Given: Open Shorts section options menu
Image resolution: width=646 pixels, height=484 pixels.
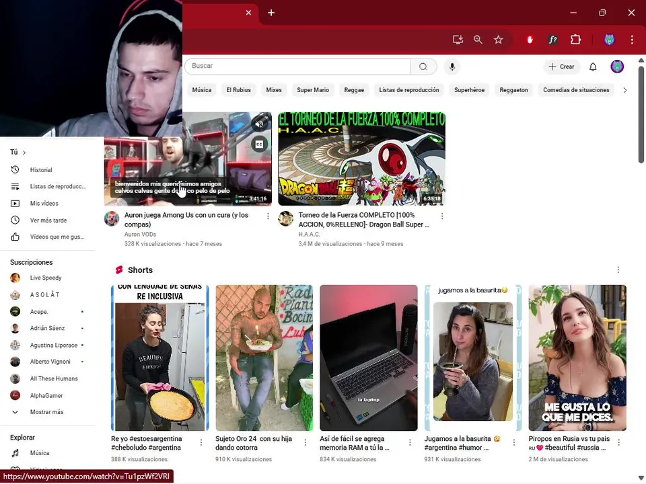Looking at the screenshot, I should click(618, 270).
